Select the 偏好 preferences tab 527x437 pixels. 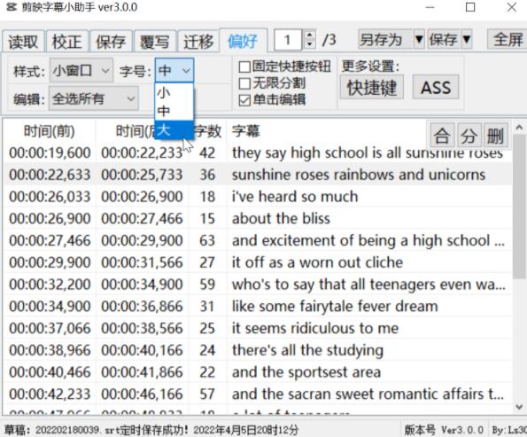pyautogui.click(x=243, y=41)
